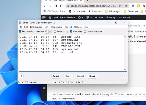Go back in Chrome browser
Viewport: 146px width, 105px height.
tap(45, 6)
